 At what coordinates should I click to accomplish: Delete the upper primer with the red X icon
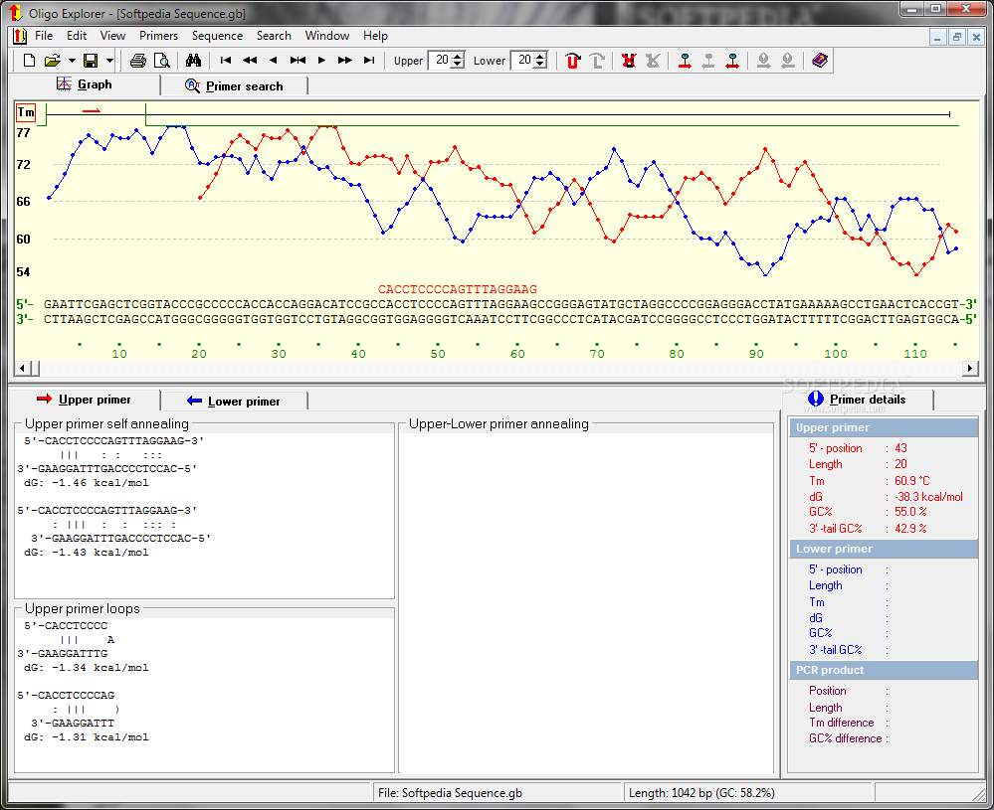628,61
